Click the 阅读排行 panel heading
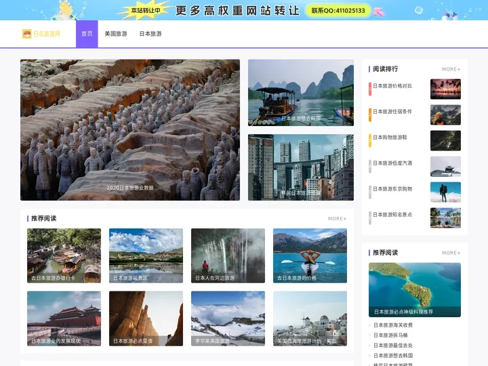The image size is (488, 366). tap(385, 69)
